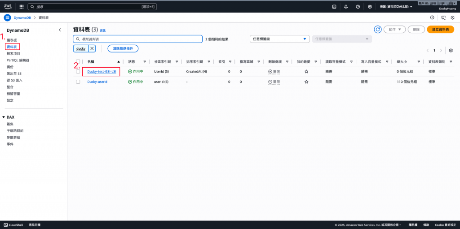This screenshot has height=229, width=460.
Task: Favorite the Ducky-userid table star
Action: (306, 82)
